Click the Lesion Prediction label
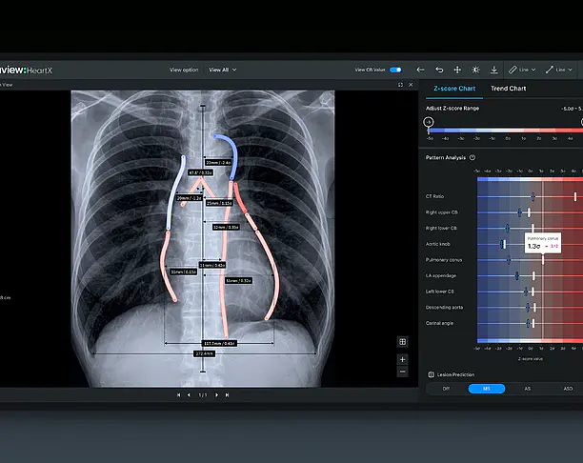This screenshot has width=583, height=463. [x=455, y=374]
